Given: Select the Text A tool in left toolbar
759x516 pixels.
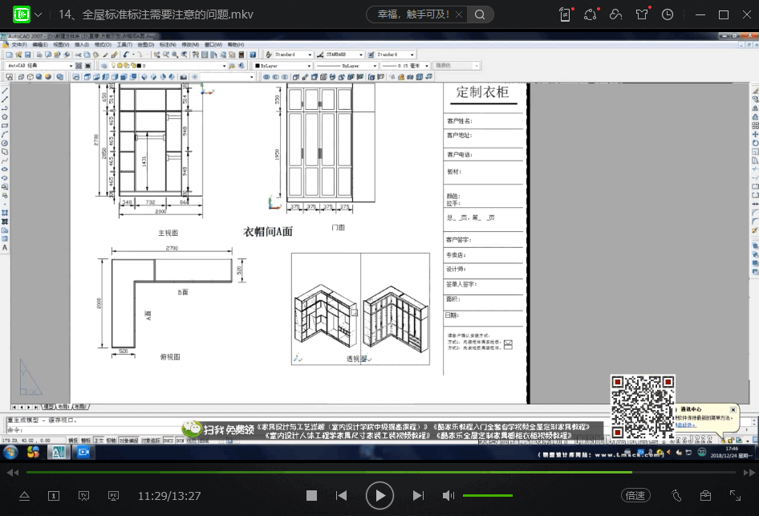Looking at the screenshot, I should pos(5,247).
